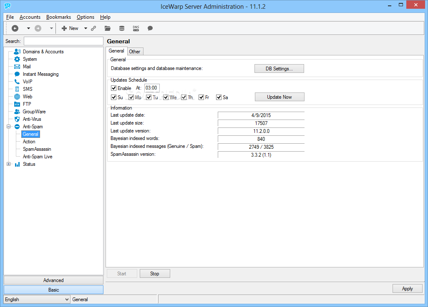428x307 pixels.
Task: Click the VoIP phone icon
Action: 17,82
